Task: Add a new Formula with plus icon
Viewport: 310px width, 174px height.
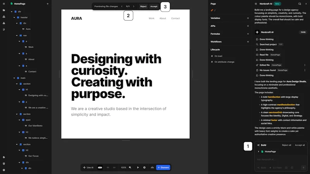Action: click(248, 34)
